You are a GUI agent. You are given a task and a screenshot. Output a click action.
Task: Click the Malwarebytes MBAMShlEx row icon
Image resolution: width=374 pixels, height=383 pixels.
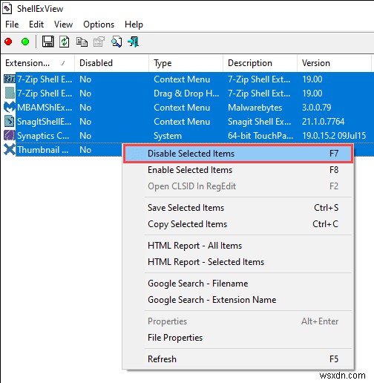point(10,108)
